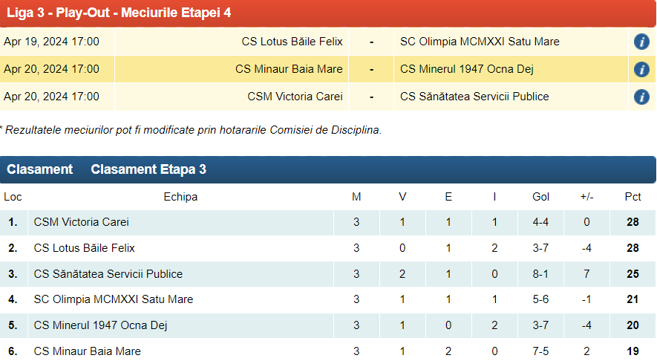The image size is (657, 361).
Task: Click the Echipa column header
Action: 180,197
